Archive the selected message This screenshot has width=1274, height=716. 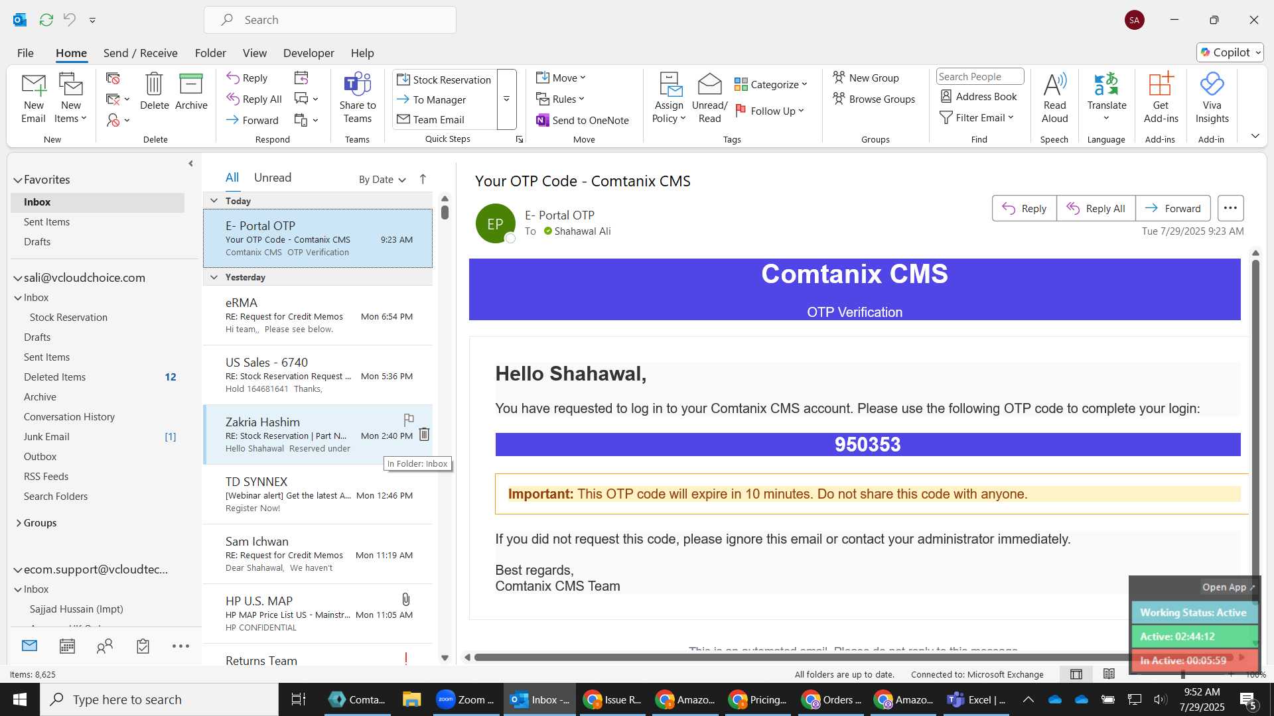tap(191, 91)
